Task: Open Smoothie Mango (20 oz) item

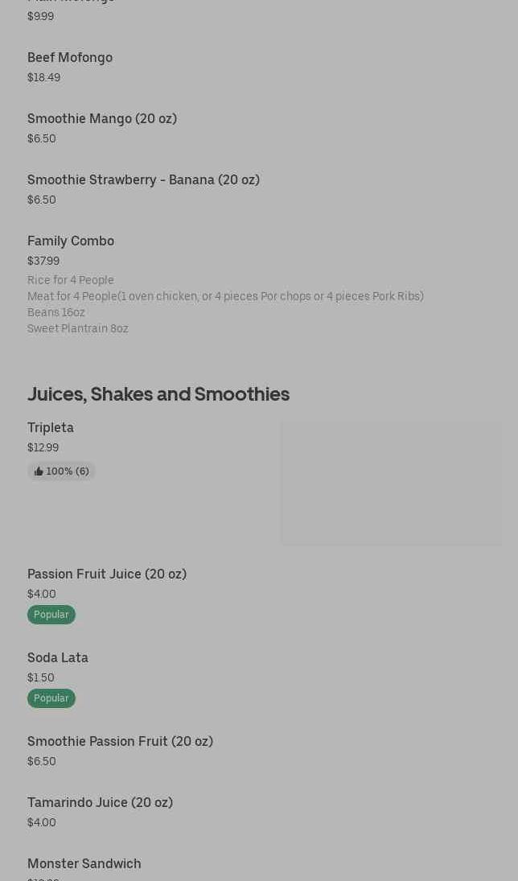Action: (102, 119)
